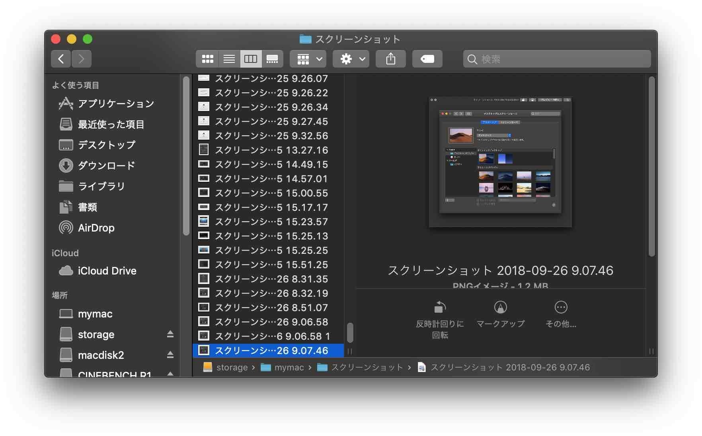Select the storage volume in sidebar
702x436 pixels.
tap(87, 334)
